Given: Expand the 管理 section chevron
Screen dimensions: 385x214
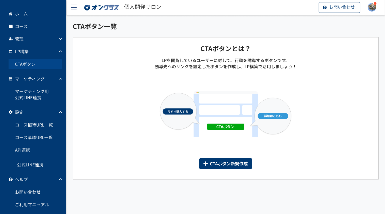Looking at the screenshot, I should (60, 39).
